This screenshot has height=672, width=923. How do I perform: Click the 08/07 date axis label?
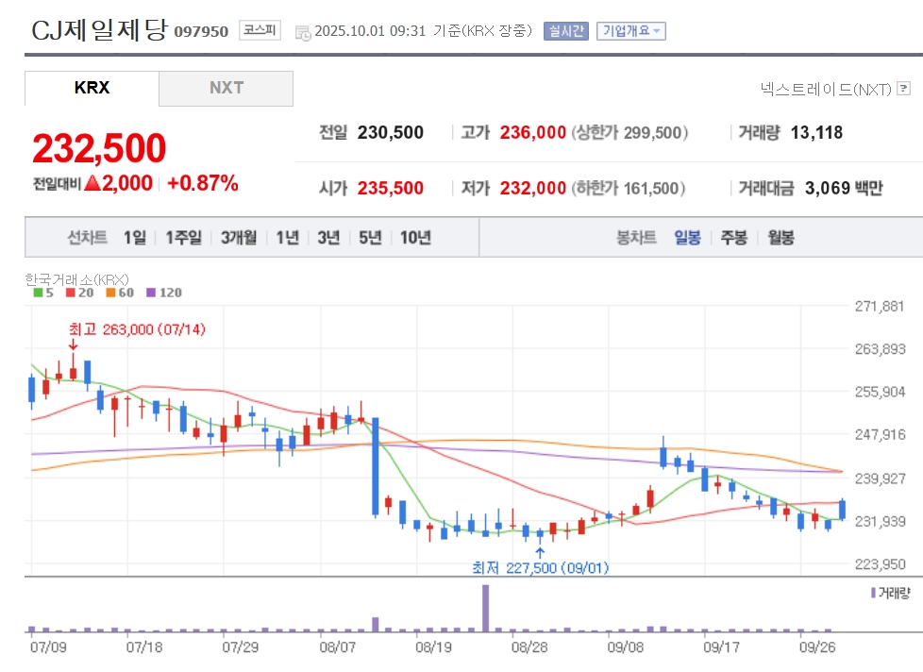coord(337,647)
